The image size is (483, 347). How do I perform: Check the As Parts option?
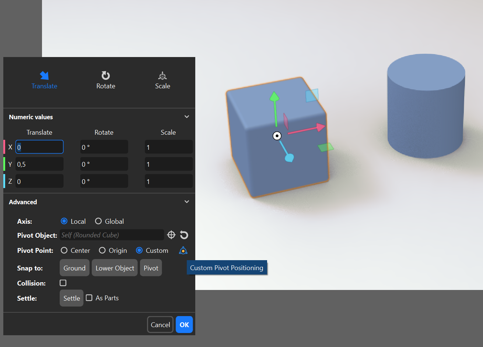click(x=89, y=298)
